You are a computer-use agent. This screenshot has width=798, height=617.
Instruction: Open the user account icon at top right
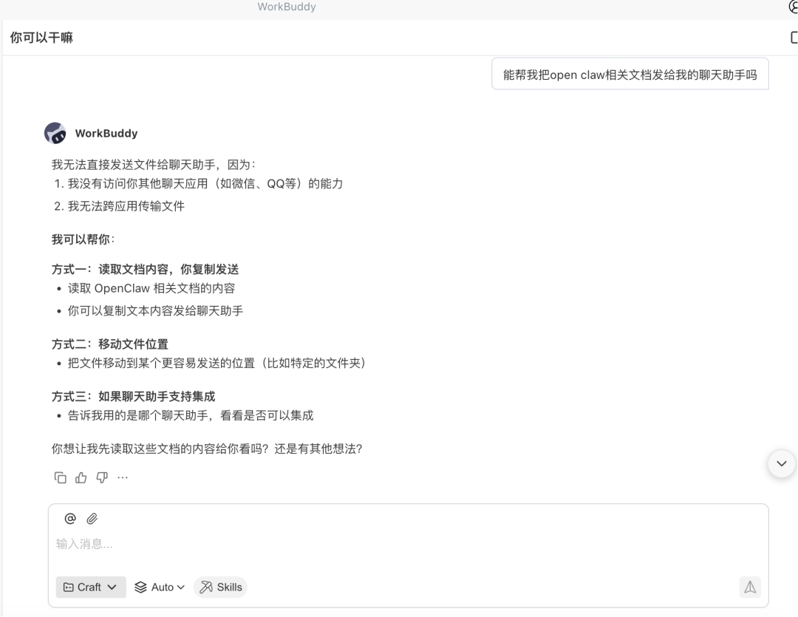click(793, 7)
